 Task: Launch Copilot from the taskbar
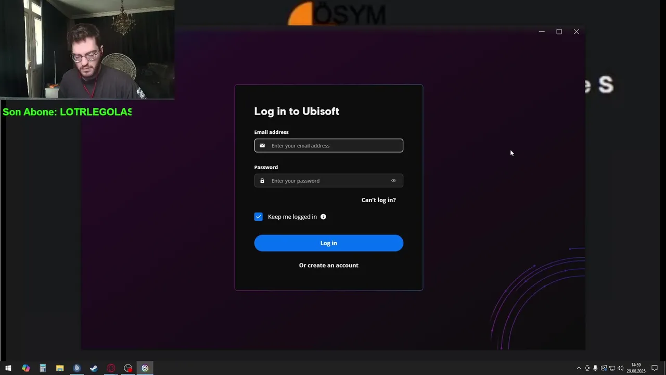point(25,368)
